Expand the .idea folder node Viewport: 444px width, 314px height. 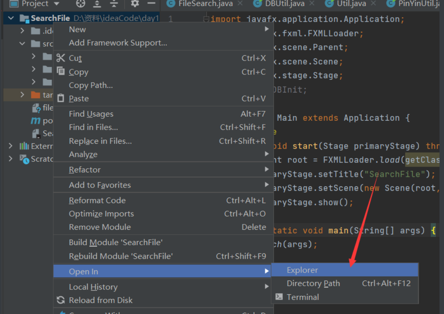click(x=23, y=31)
